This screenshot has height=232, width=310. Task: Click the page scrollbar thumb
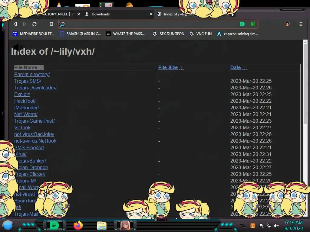click(x=305, y=84)
